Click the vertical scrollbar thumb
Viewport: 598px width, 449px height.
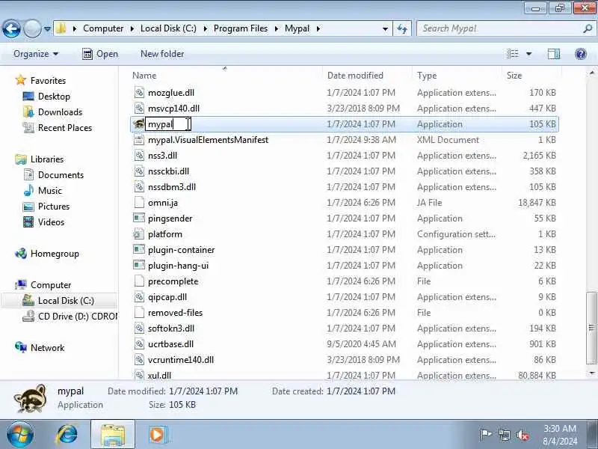(x=591, y=328)
